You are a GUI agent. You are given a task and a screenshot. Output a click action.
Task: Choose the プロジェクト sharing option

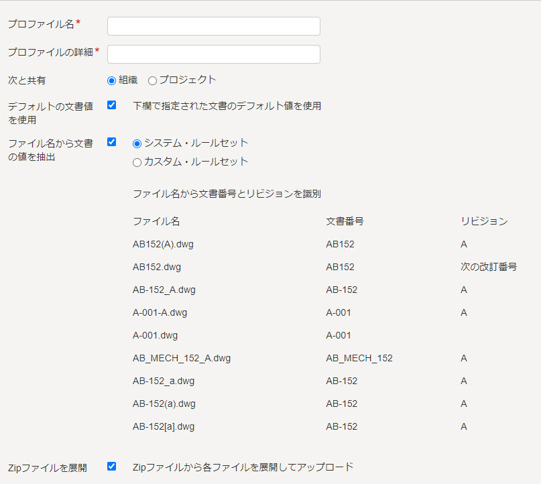(152, 80)
